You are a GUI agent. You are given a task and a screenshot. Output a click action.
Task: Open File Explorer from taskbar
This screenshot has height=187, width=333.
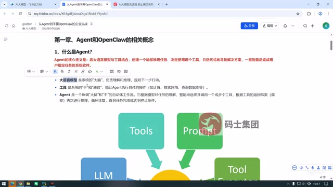(28, 183)
